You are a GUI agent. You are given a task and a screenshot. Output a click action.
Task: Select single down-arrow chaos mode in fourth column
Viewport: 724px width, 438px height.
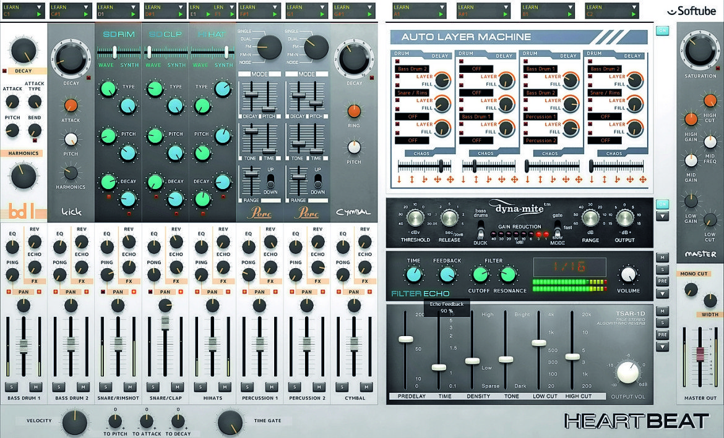click(x=592, y=179)
